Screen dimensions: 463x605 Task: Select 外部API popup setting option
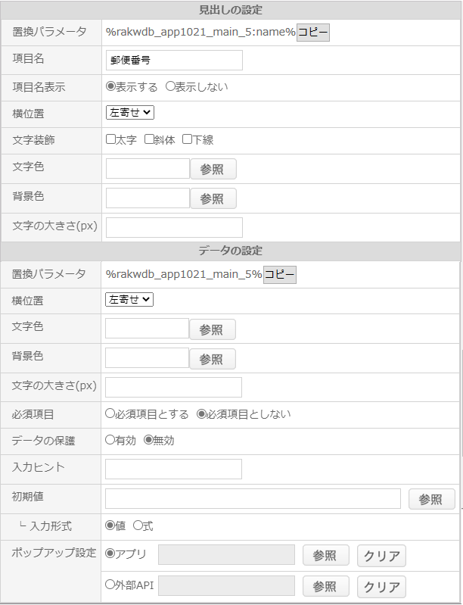tap(110, 584)
